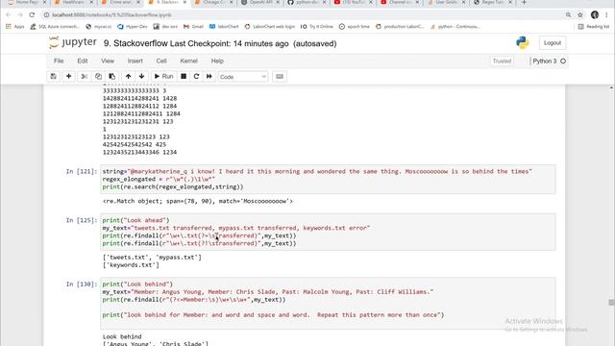615x346 pixels.
Task: Open the Cell menu
Action: [x=161, y=61]
